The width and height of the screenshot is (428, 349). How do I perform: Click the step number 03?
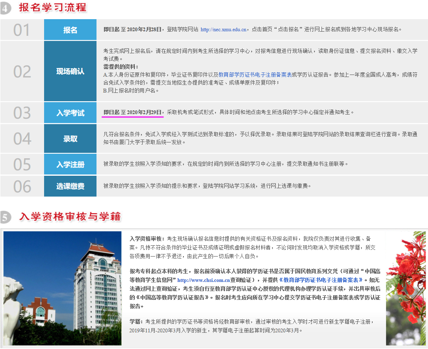(22, 113)
